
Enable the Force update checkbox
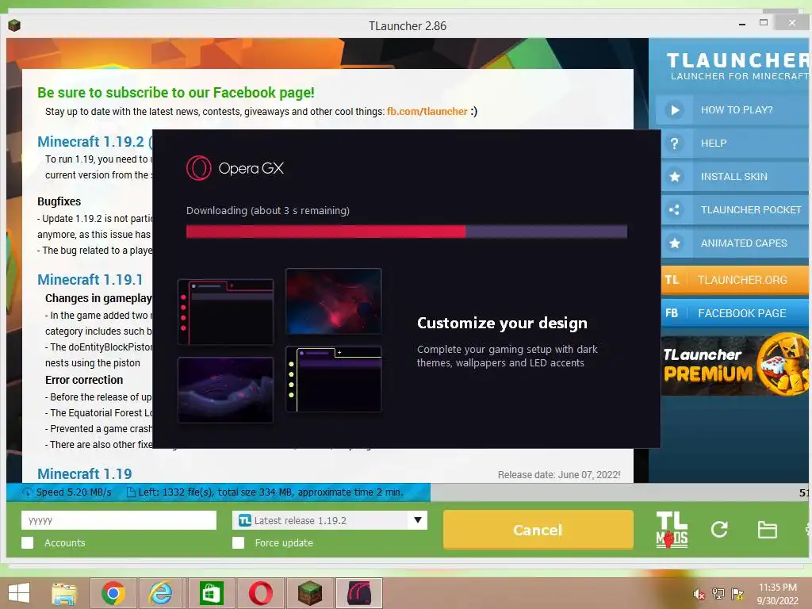tap(238, 542)
